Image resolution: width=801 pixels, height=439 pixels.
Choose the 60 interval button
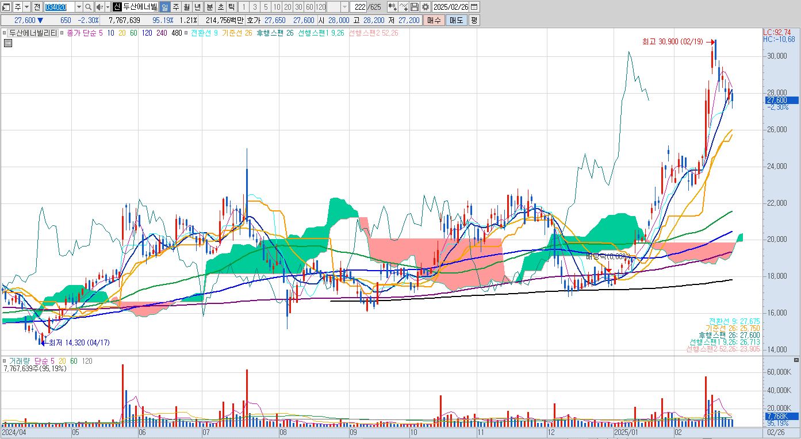tap(309, 7)
